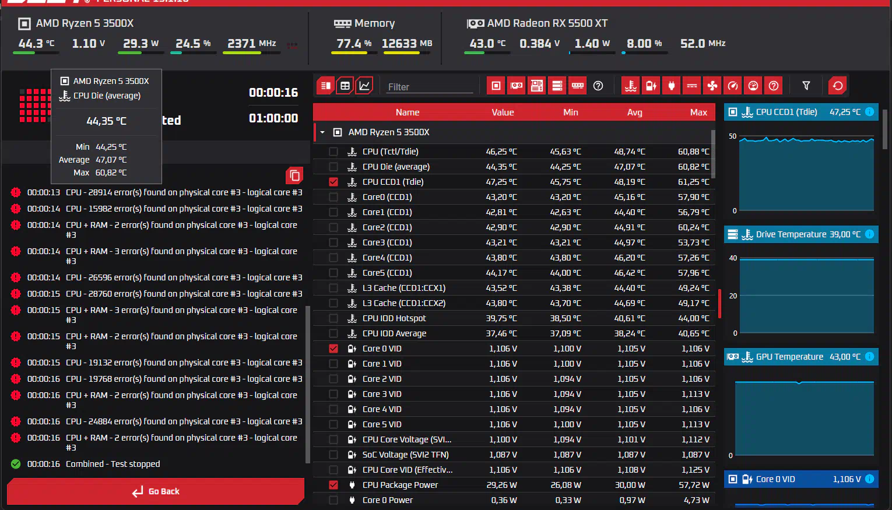Image resolution: width=892 pixels, height=510 pixels.
Task: Check the CPU (Tctl/Tdie) row checkbox
Action: click(x=333, y=152)
